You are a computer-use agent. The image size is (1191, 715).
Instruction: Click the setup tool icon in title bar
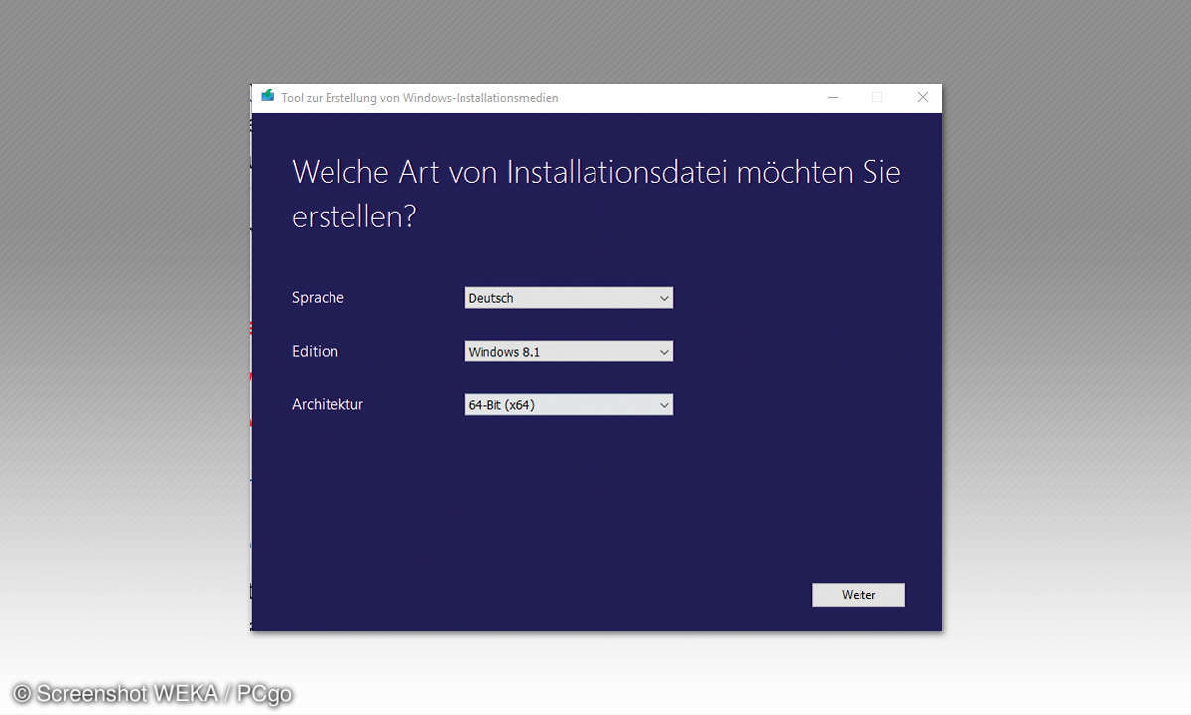[267, 97]
